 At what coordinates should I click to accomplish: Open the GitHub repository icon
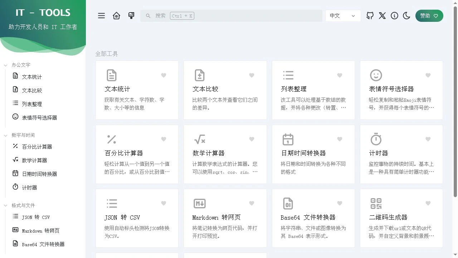pyautogui.click(x=370, y=16)
